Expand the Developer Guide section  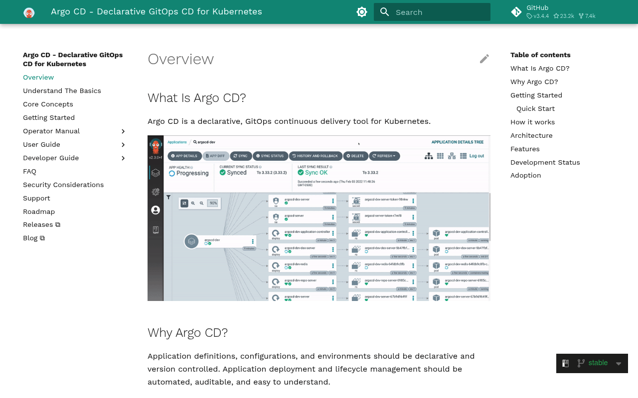coord(75,158)
